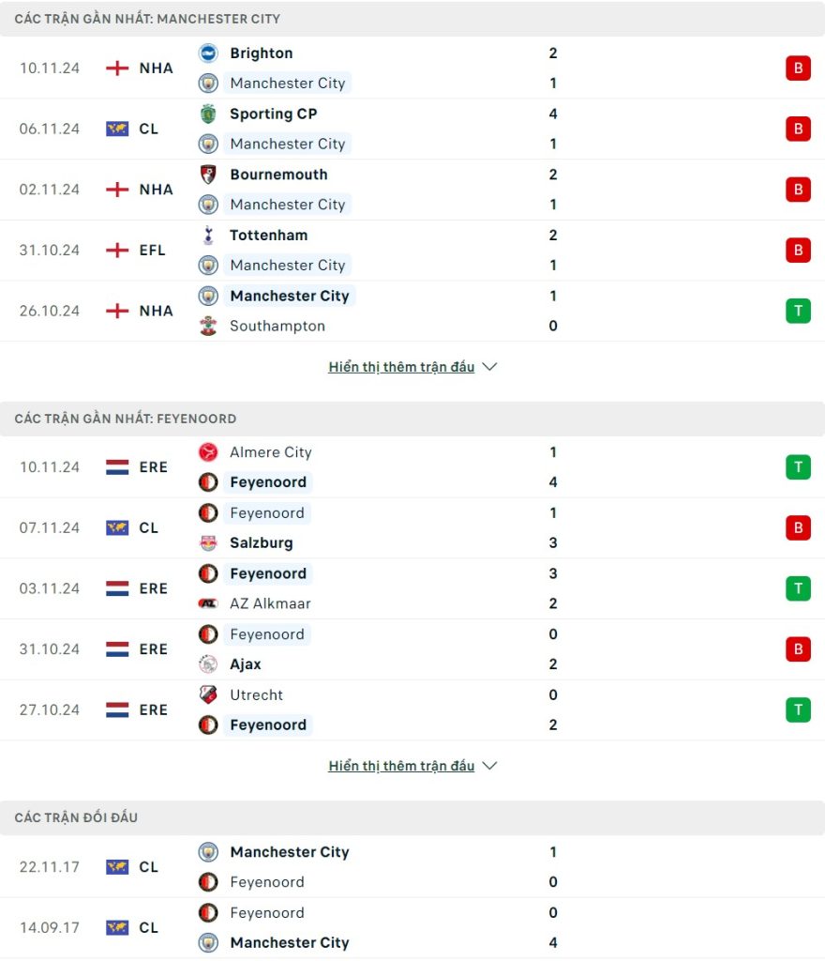Screen dimensions: 825x961
Task: Click the Utrecht club crest icon
Action: [x=208, y=694]
